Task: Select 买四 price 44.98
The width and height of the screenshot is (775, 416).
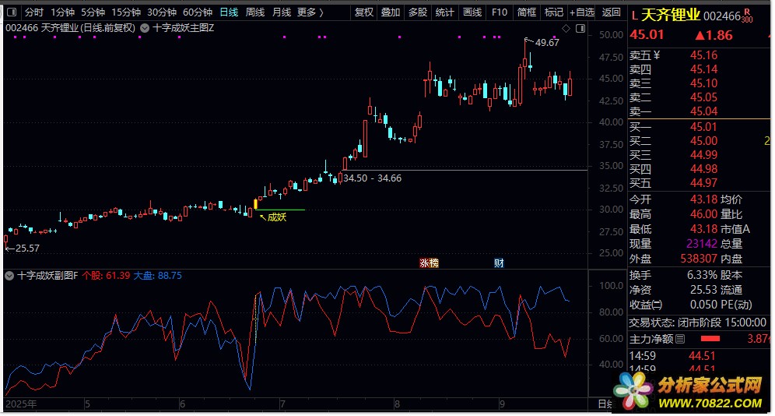Action: [x=703, y=169]
